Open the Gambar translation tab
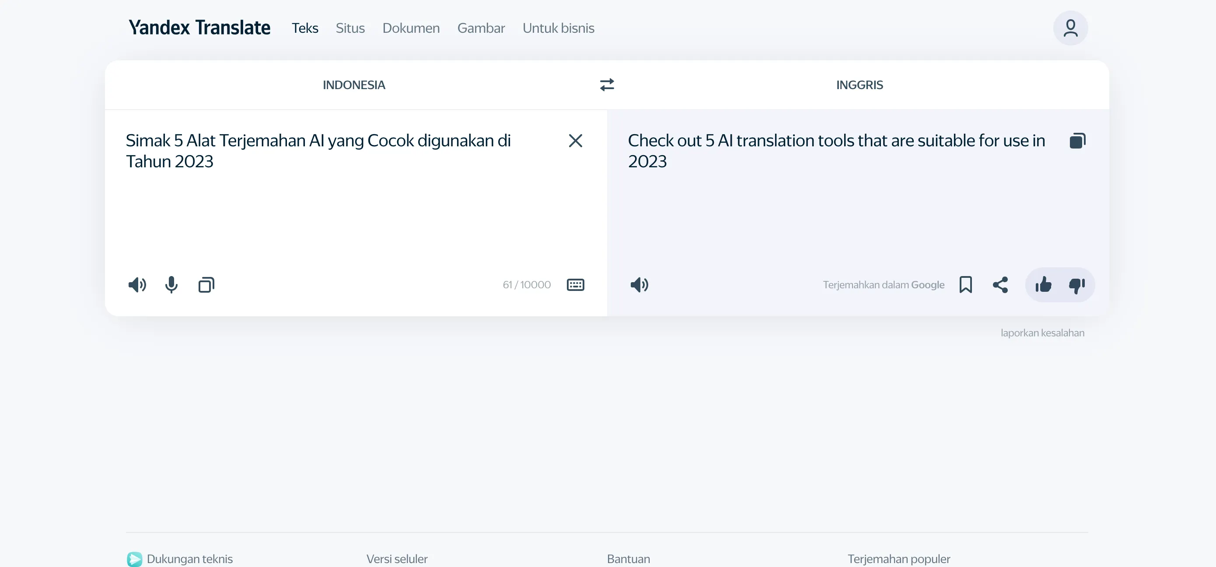Viewport: 1216px width, 567px height. (481, 28)
